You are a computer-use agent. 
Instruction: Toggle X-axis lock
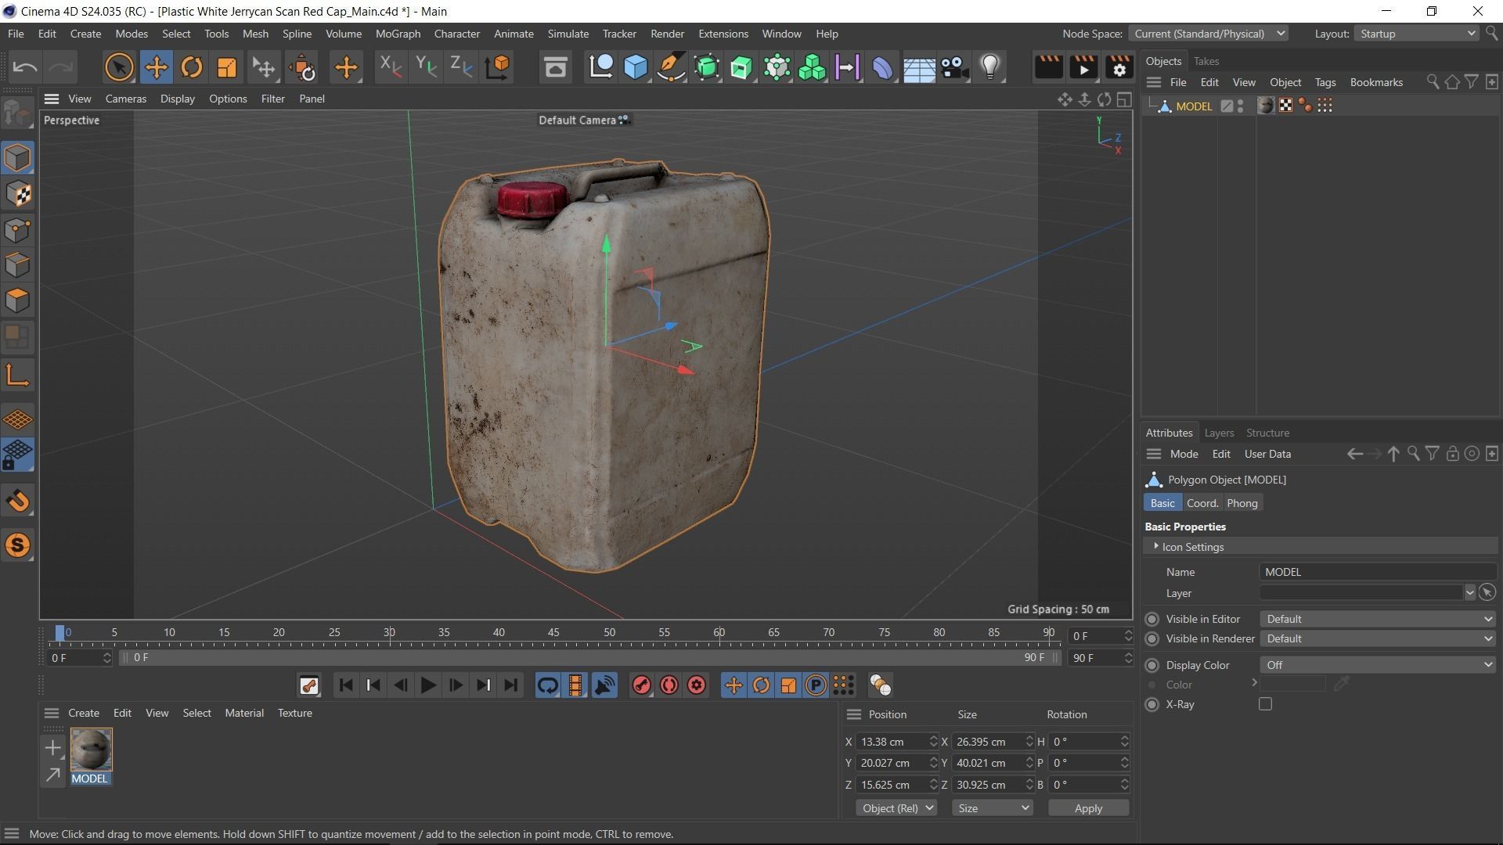pyautogui.click(x=389, y=67)
